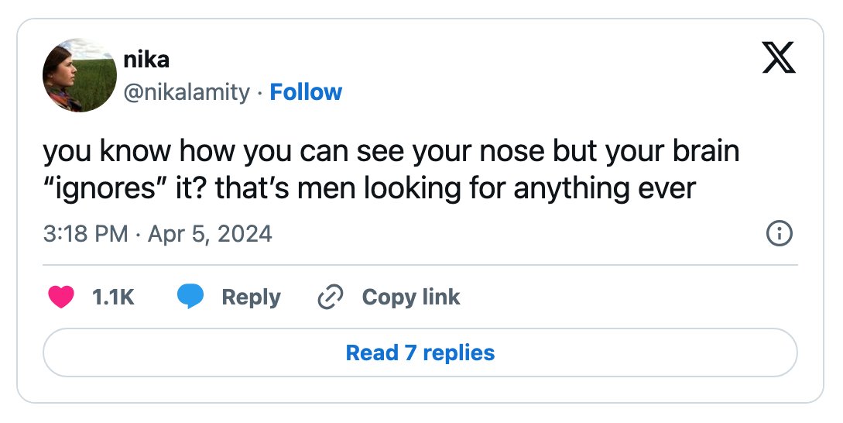The width and height of the screenshot is (843, 423).
Task: Click the Reply text label
Action: pyautogui.click(x=251, y=297)
